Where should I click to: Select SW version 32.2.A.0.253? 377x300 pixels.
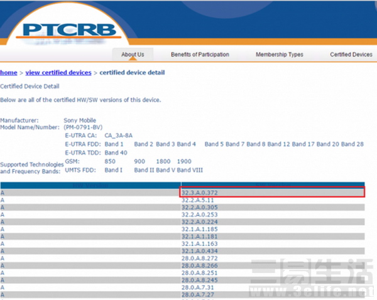point(199,215)
